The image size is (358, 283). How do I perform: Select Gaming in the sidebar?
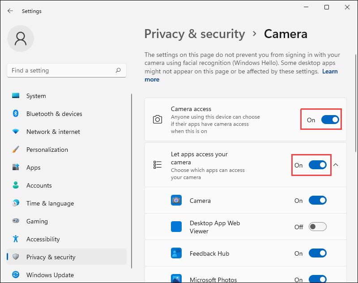66,221
